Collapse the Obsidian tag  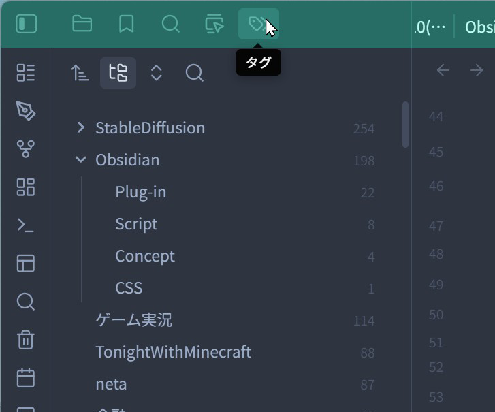81,160
